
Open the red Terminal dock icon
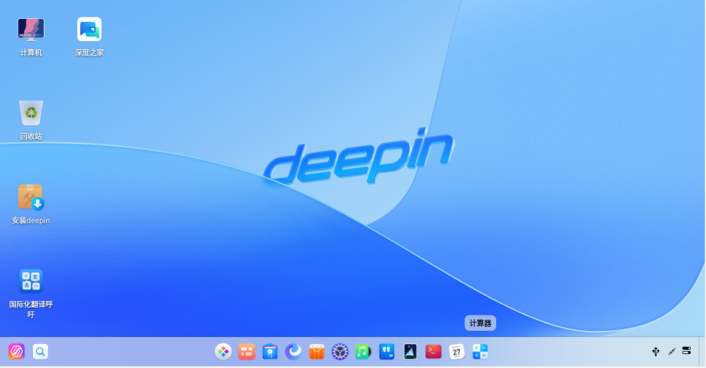point(433,352)
